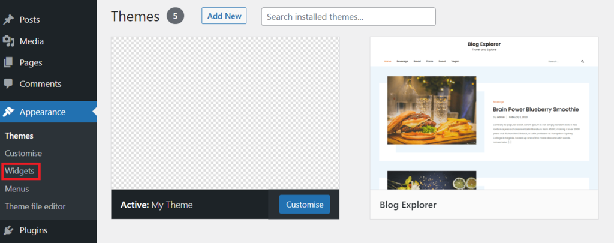Select the Blog Explorer theme thumbnail
614x243 pixels.
point(484,113)
